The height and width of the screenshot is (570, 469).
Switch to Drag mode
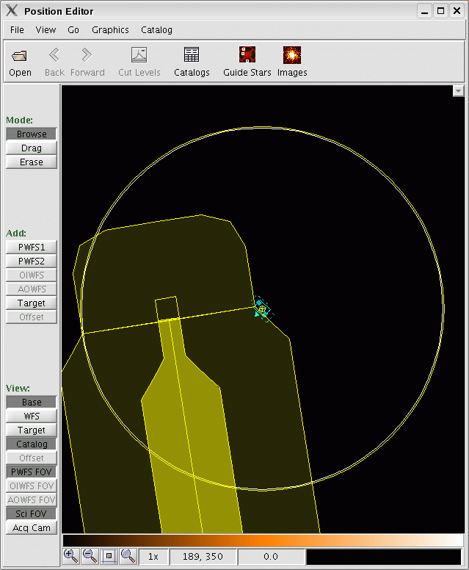point(32,148)
